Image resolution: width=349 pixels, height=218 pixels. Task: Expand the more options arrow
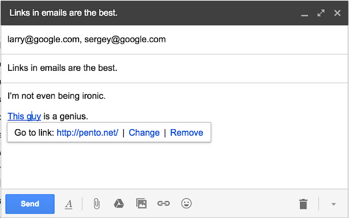(333, 204)
